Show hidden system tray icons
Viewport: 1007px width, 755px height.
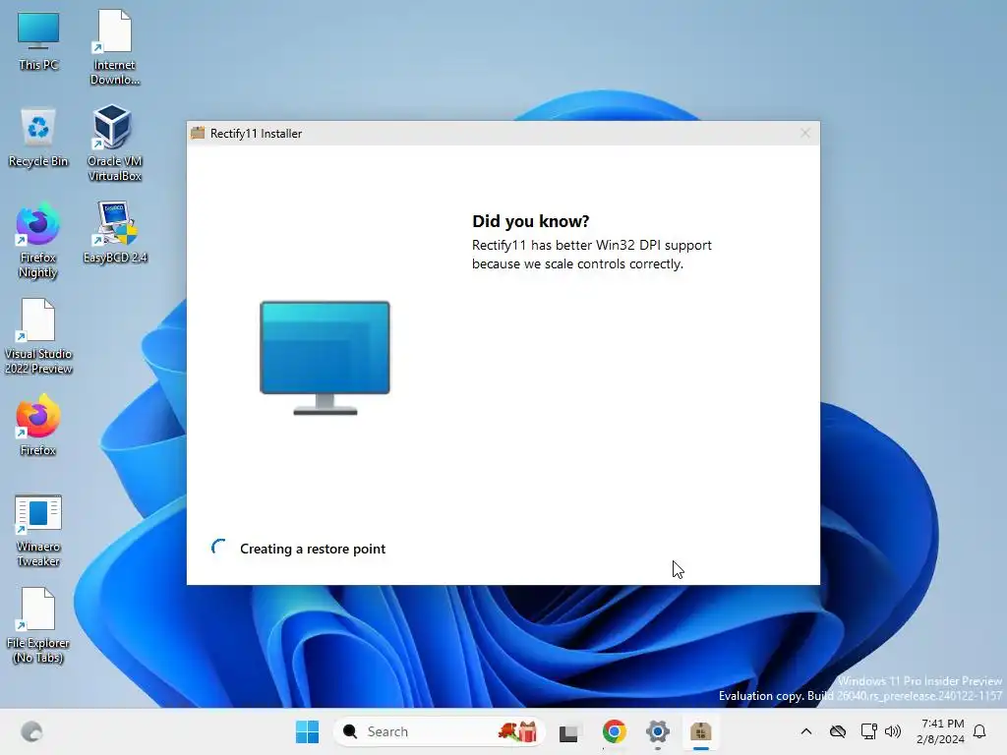tap(806, 731)
